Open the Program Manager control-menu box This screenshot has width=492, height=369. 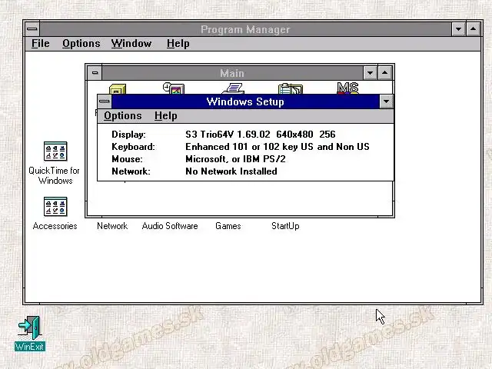pos(32,29)
